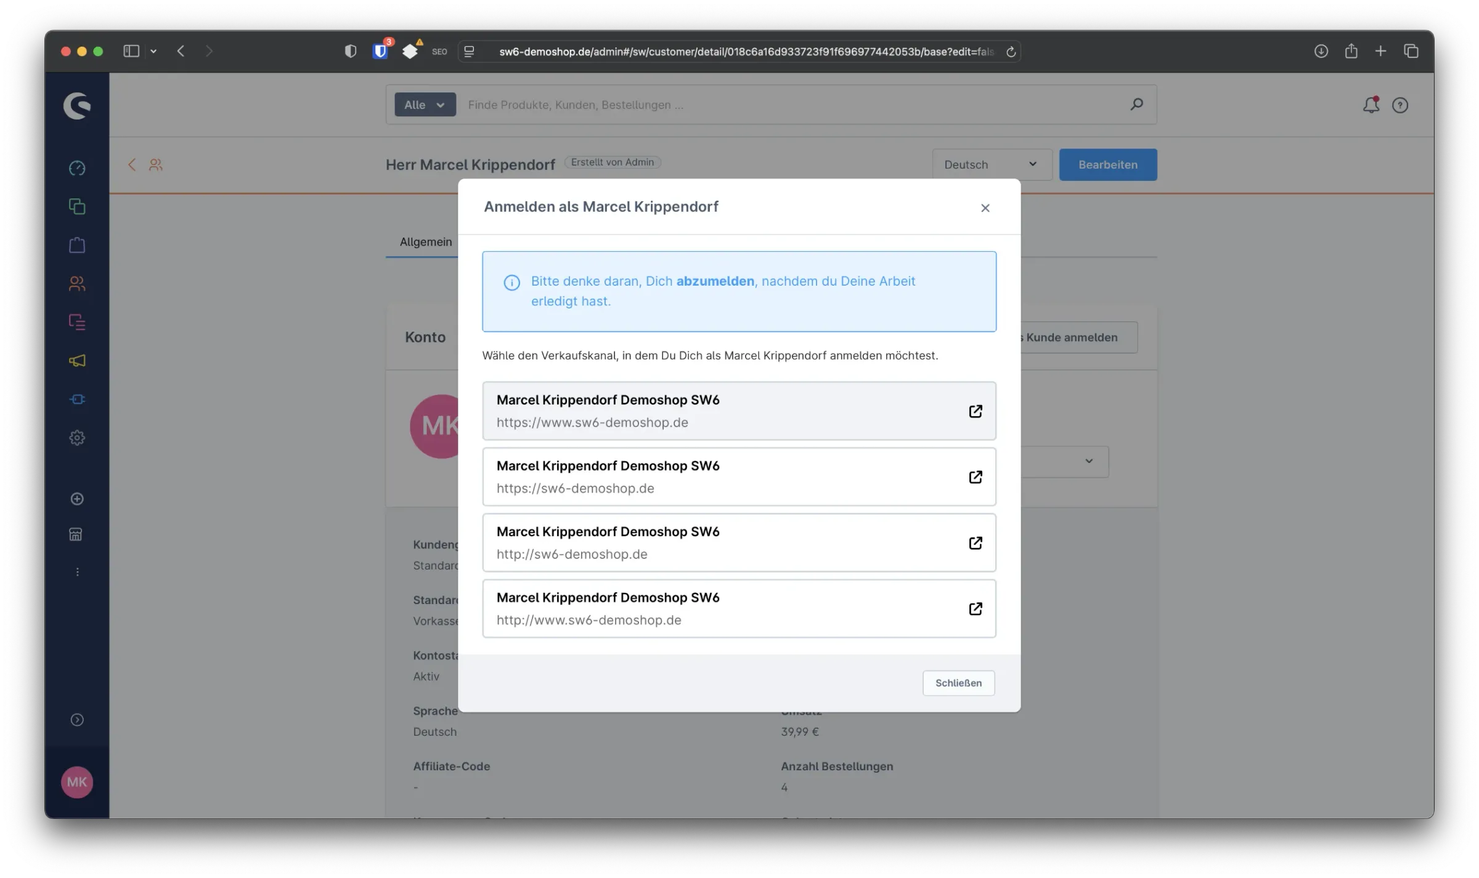
Task: Close the Anmelden als modal
Action: click(985, 208)
